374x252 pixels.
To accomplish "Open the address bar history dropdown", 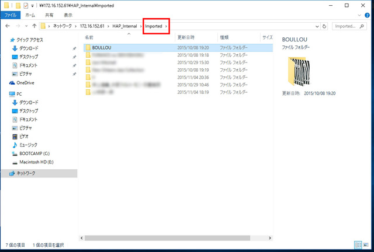I will [x=317, y=26].
